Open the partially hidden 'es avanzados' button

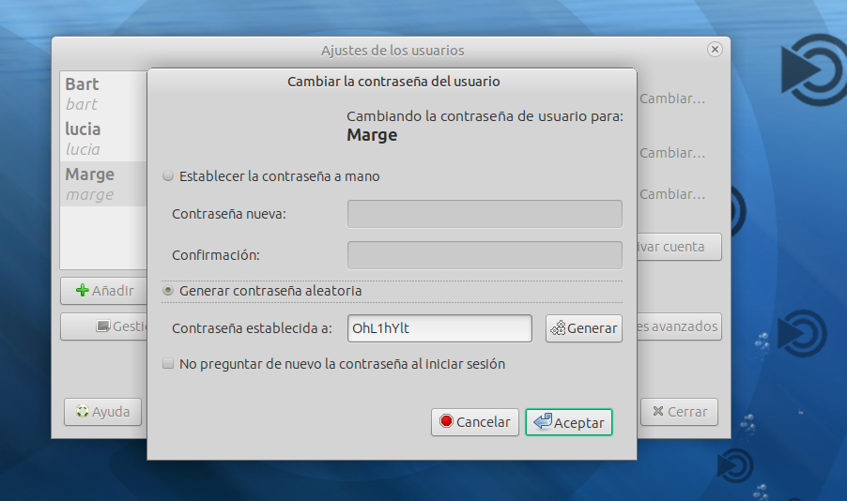click(678, 327)
